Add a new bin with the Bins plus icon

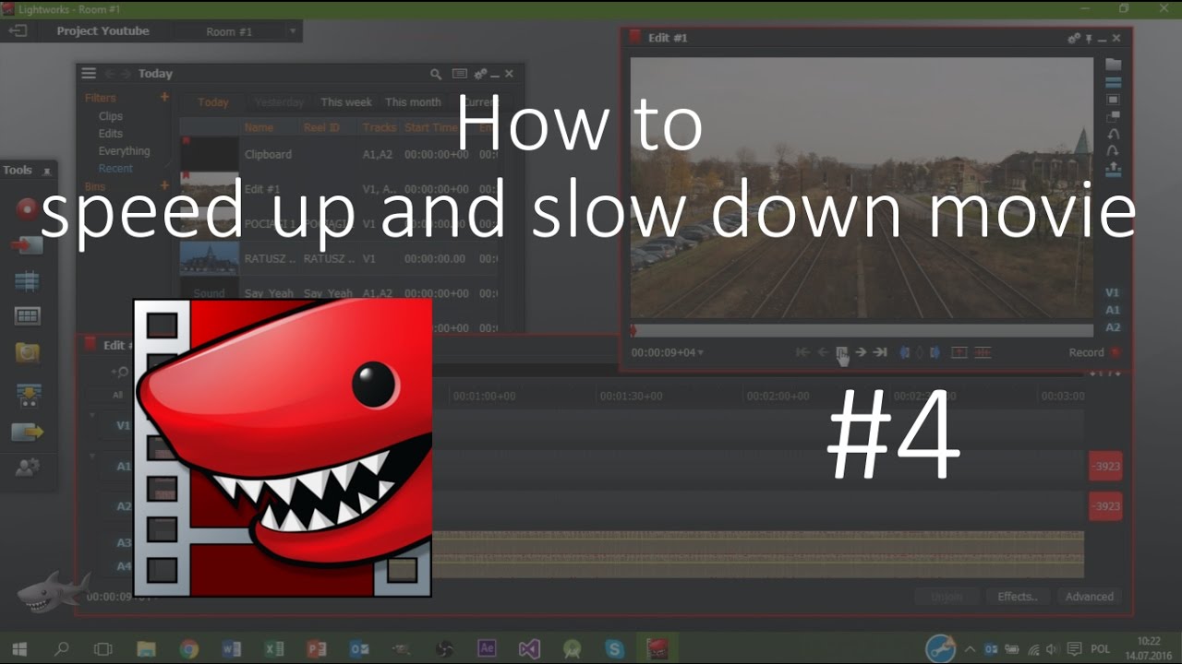tap(165, 186)
